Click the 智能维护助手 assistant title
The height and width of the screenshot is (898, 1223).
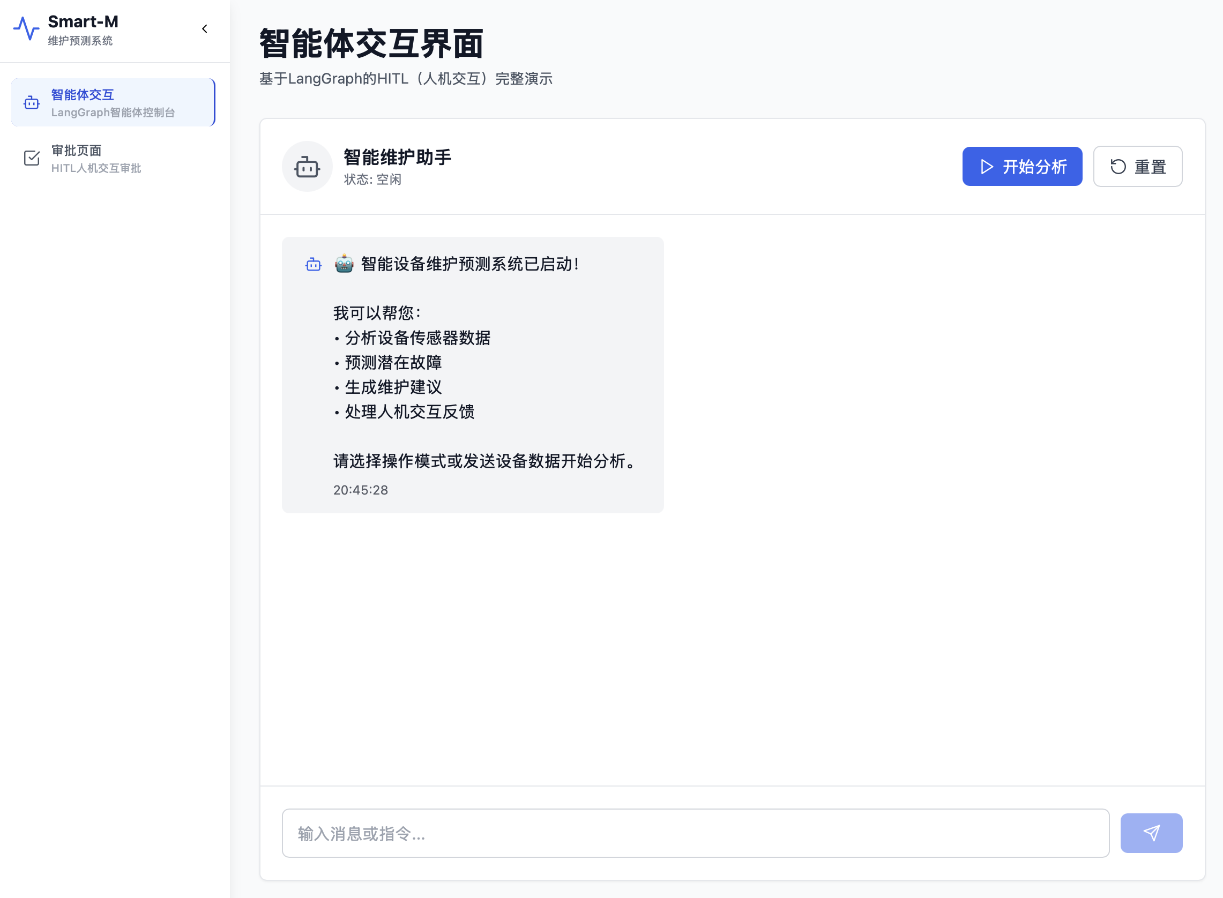397,157
